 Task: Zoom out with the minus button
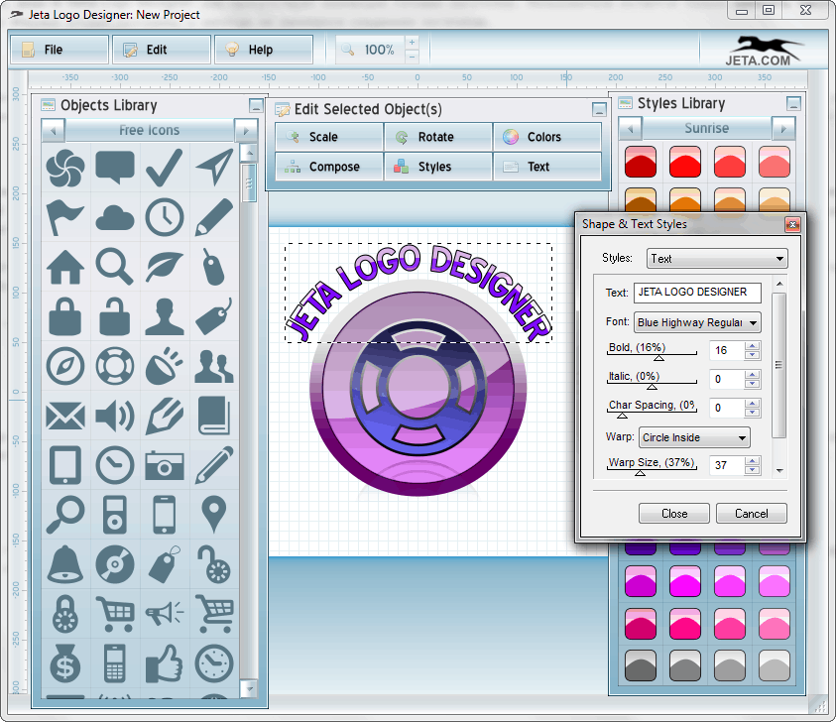(413, 57)
